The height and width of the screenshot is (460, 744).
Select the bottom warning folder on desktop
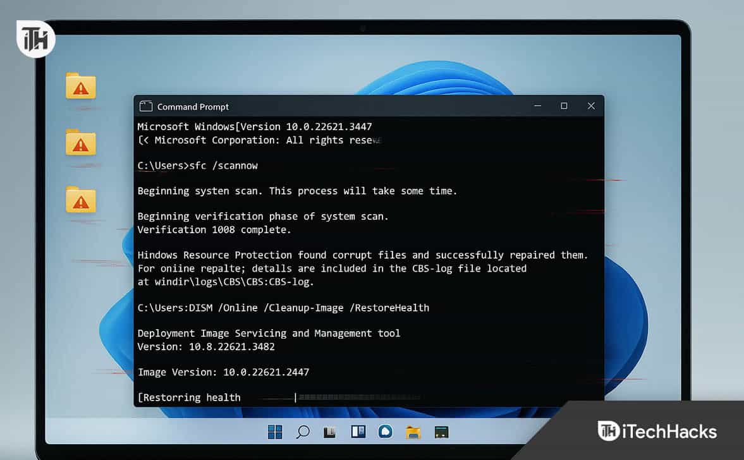click(81, 200)
